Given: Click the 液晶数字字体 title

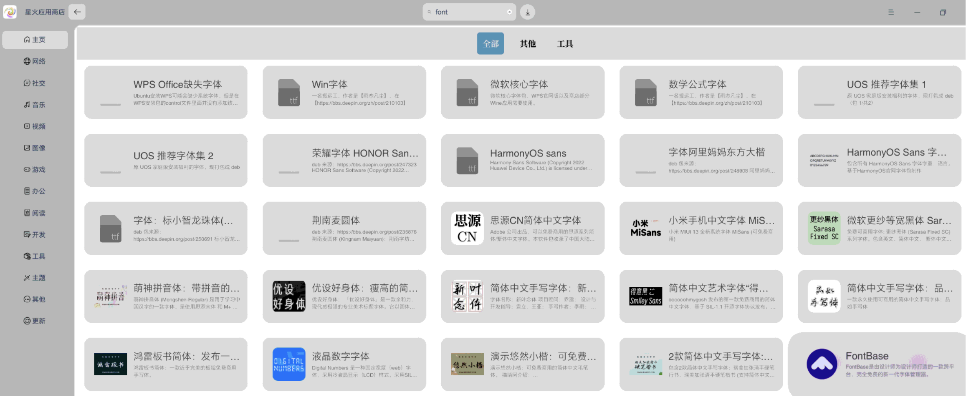Looking at the screenshot, I should pyautogui.click(x=341, y=356).
